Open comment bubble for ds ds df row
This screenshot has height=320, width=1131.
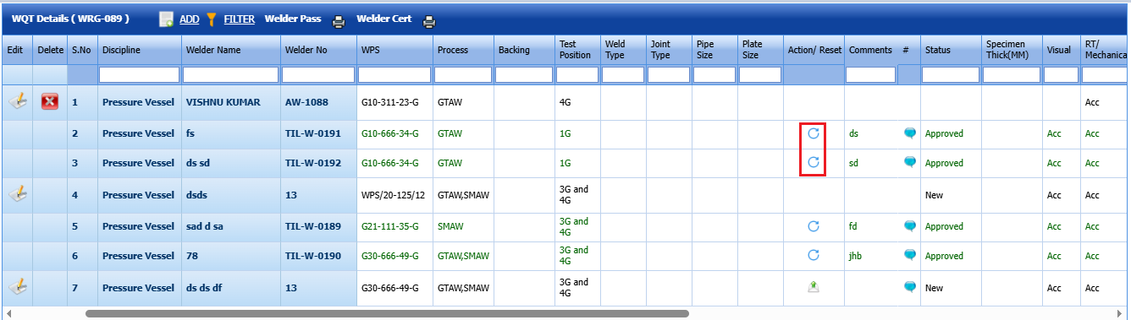pos(910,287)
